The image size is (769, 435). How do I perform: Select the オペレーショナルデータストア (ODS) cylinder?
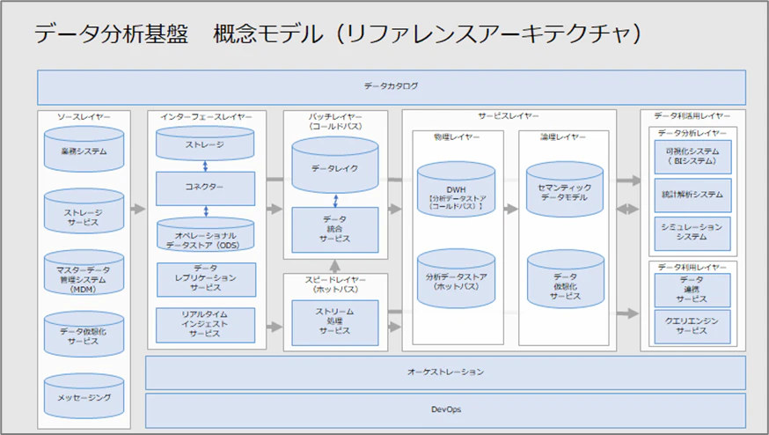click(205, 235)
